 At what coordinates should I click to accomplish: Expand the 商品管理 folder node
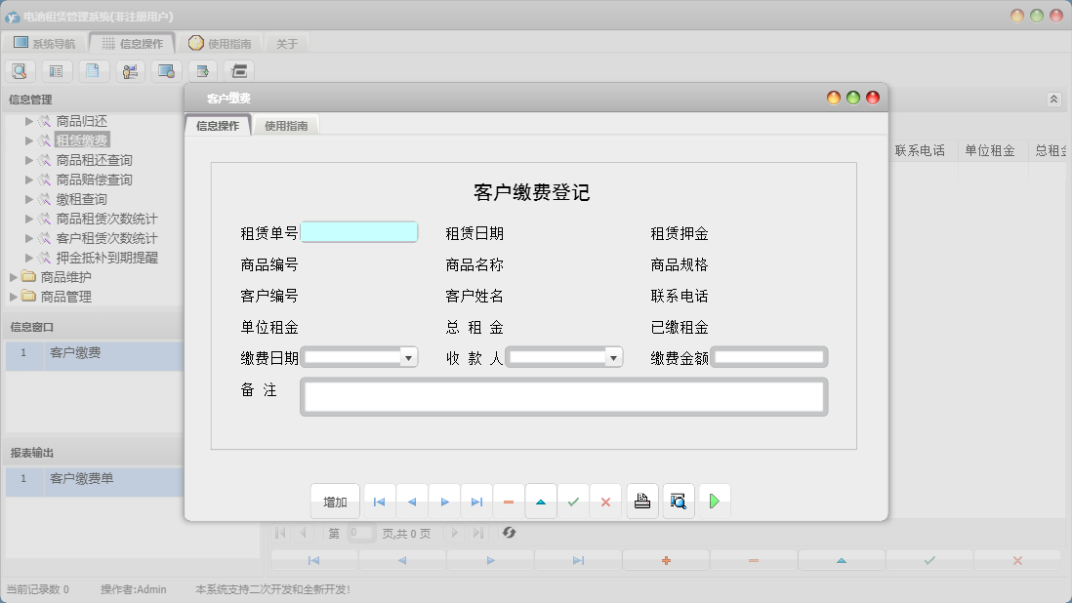click(x=14, y=297)
